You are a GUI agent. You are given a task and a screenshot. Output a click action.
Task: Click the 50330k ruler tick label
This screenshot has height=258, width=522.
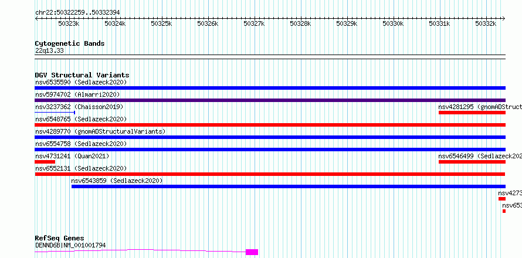[393, 23]
